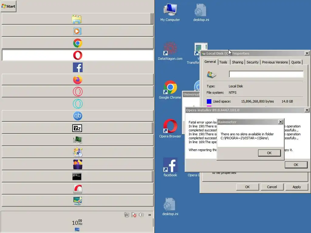Close the Local Disk Properties window

coord(307,53)
